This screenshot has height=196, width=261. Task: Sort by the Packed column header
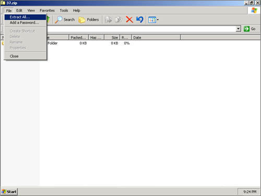79,38
